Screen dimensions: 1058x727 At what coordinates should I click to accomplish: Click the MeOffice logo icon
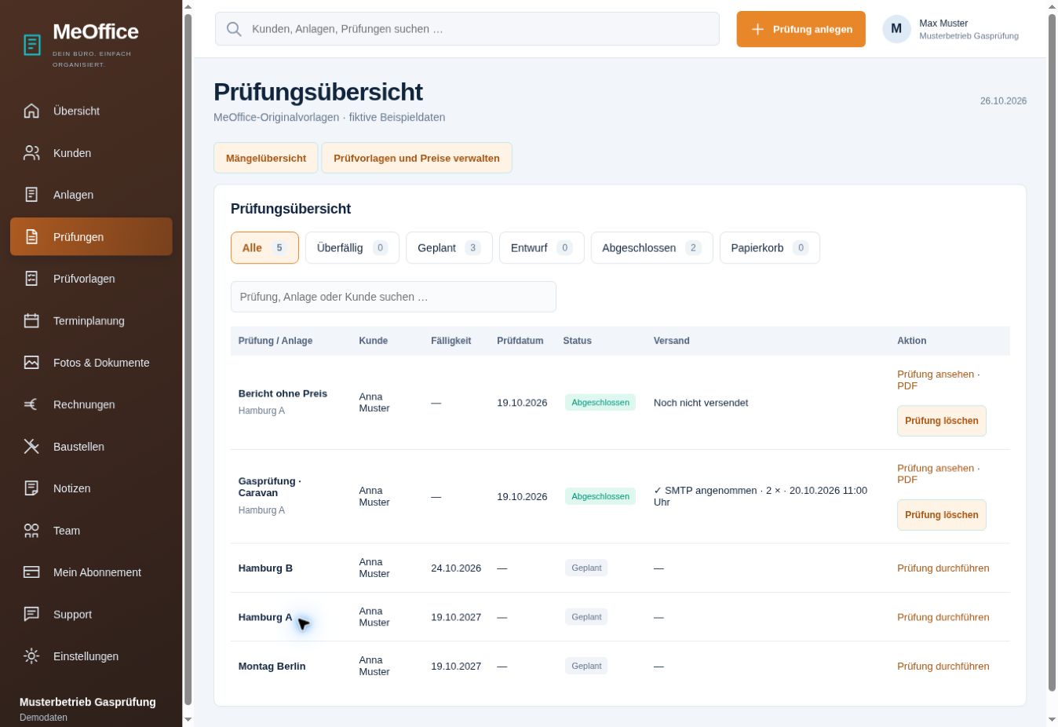click(32, 45)
